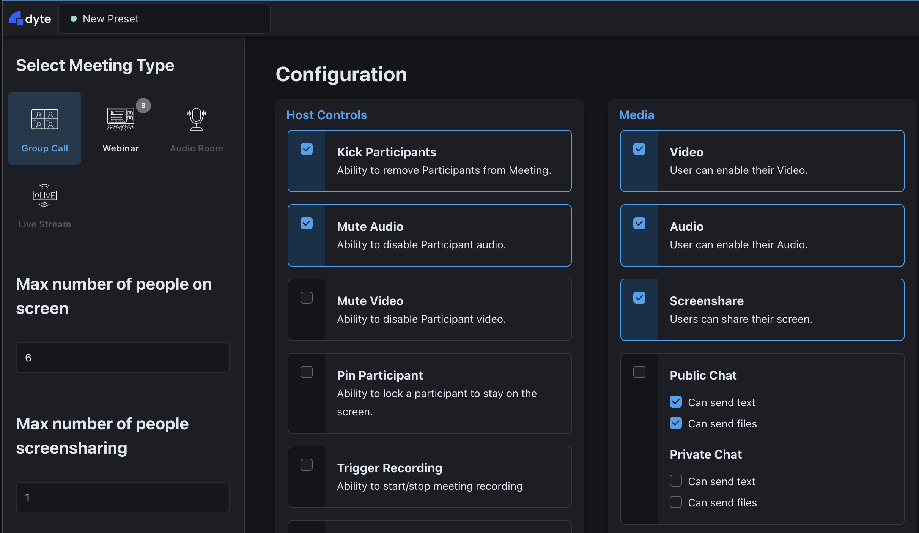Select the Group Call meeting type icon
Viewport: 919px width, 533px height.
[x=45, y=119]
